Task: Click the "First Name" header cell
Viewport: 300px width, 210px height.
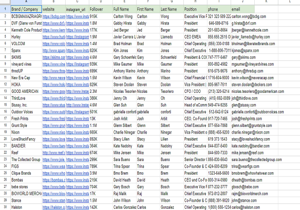Action: [x=148, y=9]
